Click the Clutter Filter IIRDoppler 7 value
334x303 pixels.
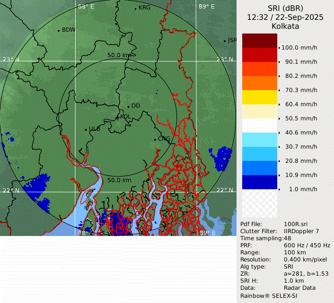coord(301,231)
